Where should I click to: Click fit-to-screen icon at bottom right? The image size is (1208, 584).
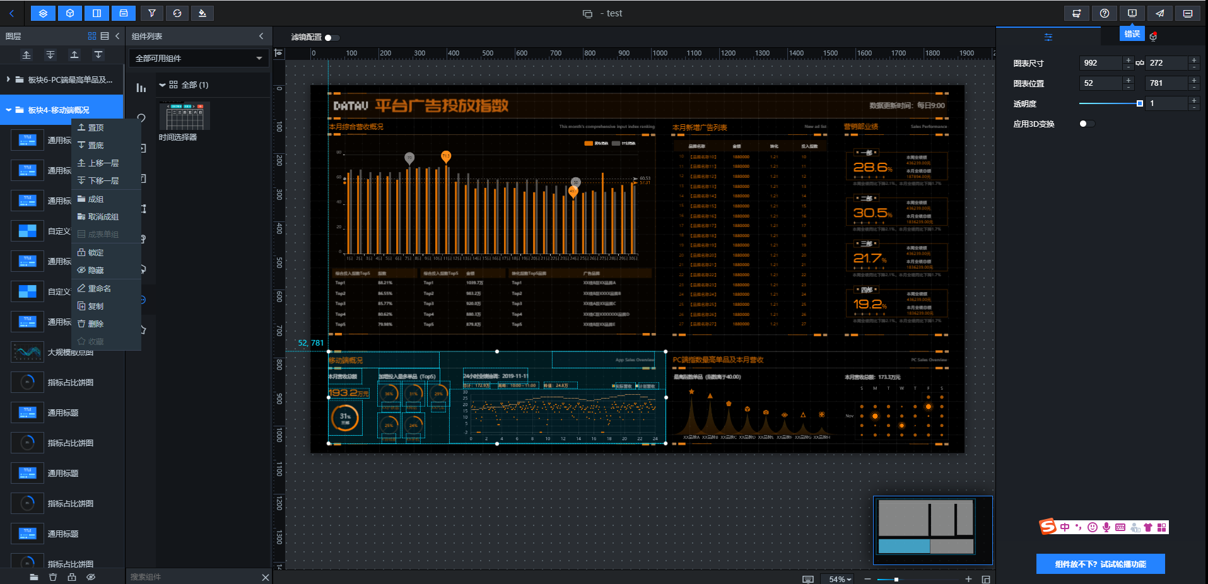[x=986, y=579]
